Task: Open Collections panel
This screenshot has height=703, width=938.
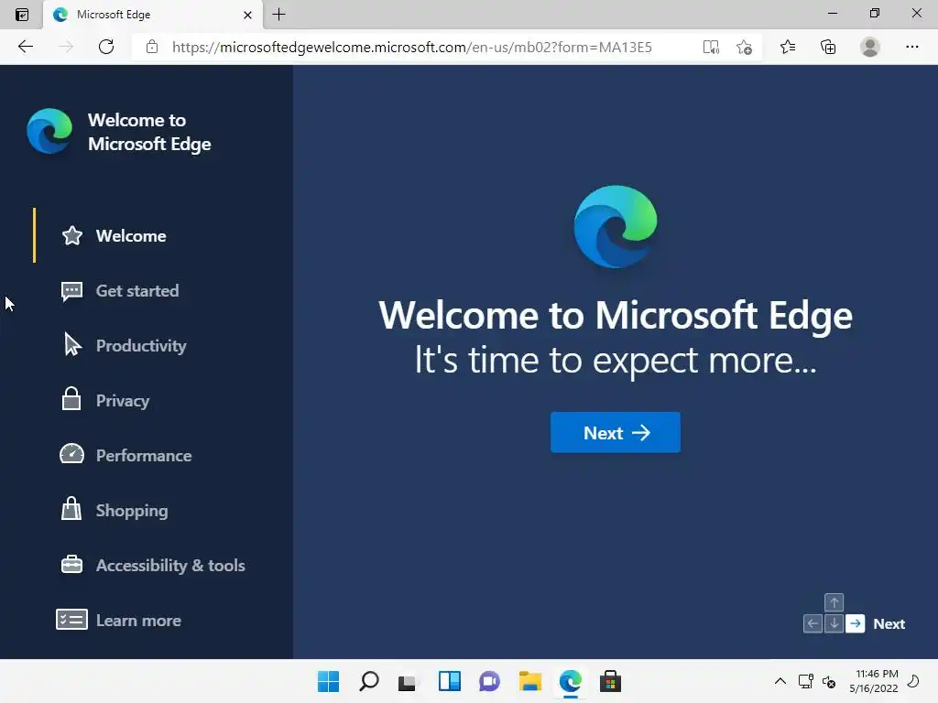Action: pyautogui.click(x=828, y=47)
